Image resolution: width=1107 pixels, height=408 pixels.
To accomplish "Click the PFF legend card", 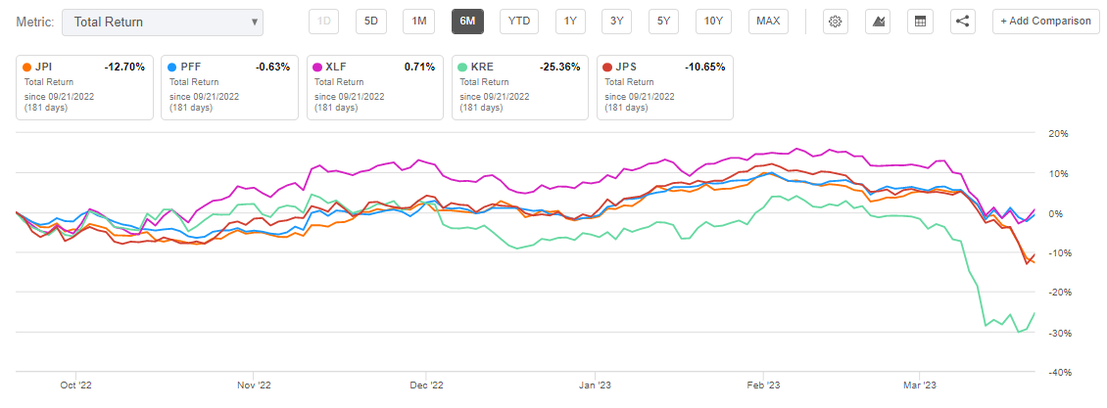I will pyautogui.click(x=229, y=87).
